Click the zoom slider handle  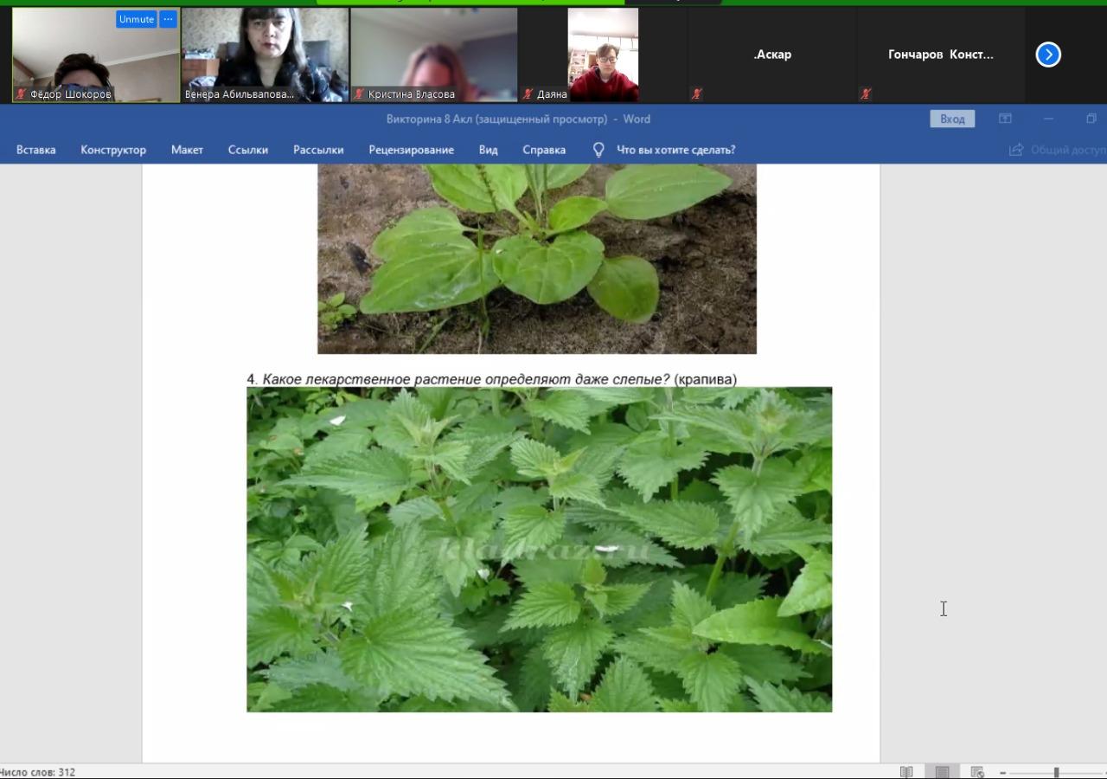(x=1056, y=772)
